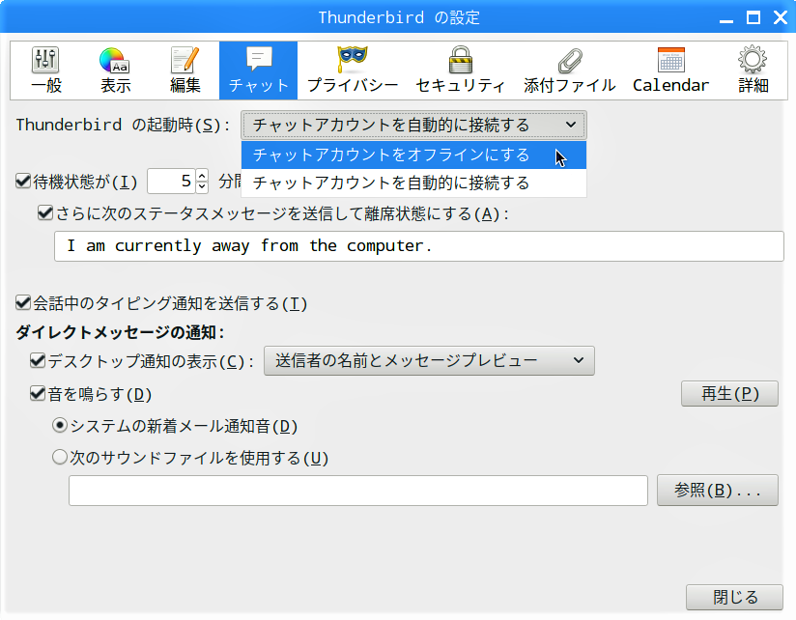
Task: Open the Calendar icon in the toolbar
Action: tap(670, 70)
